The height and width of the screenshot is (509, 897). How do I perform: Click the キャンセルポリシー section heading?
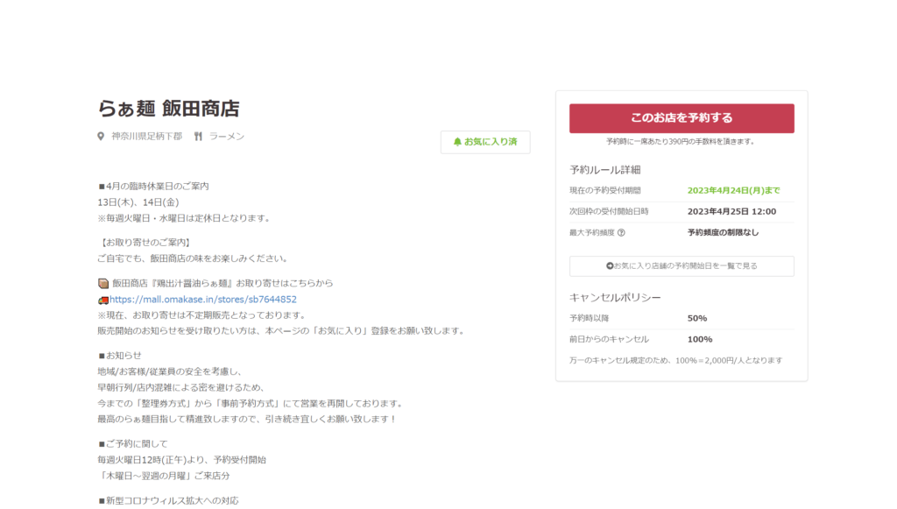click(x=615, y=298)
